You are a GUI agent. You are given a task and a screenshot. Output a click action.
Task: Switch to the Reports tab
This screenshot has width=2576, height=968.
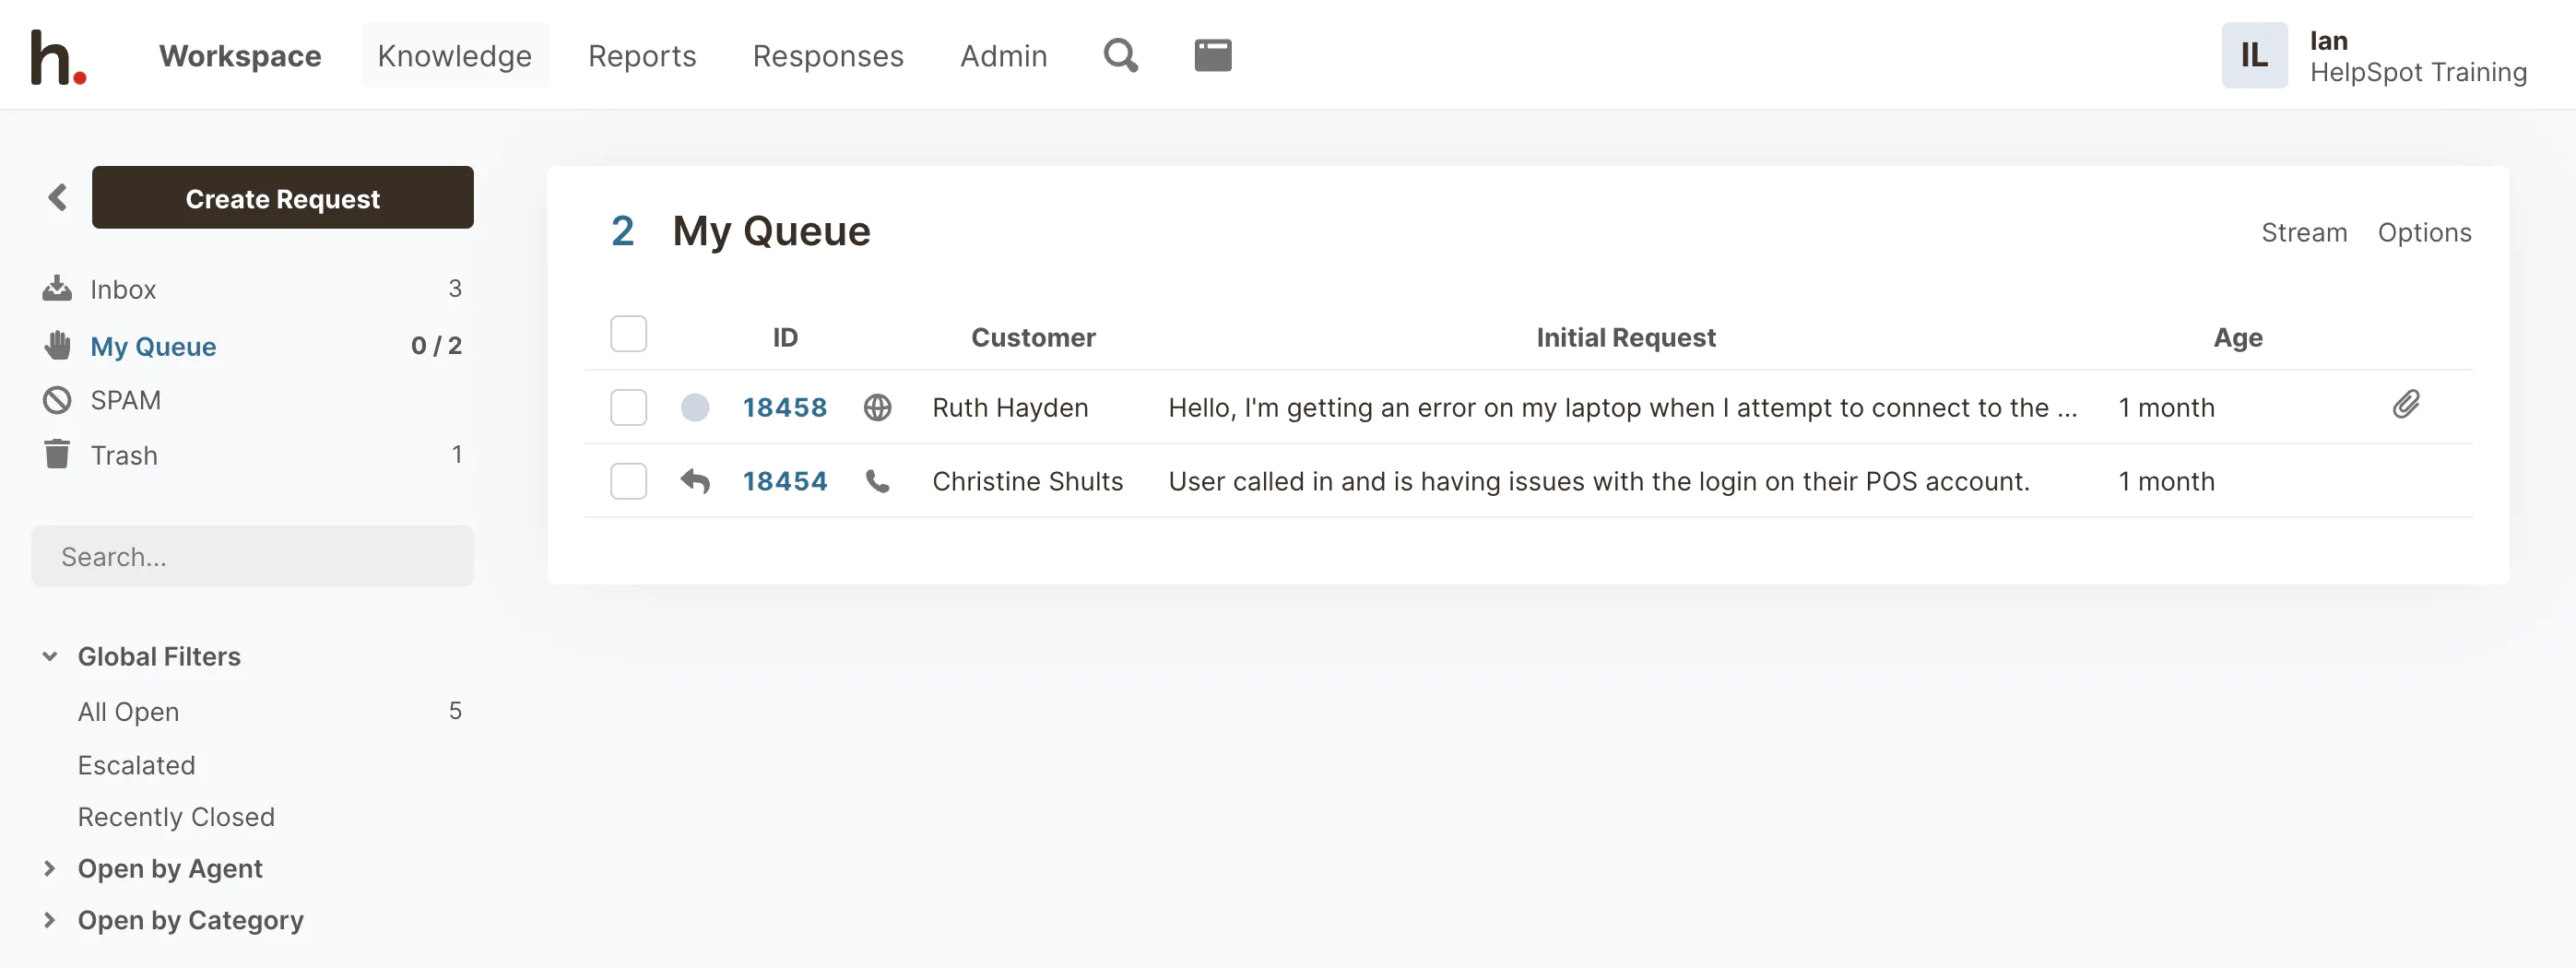(x=641, y=56)
